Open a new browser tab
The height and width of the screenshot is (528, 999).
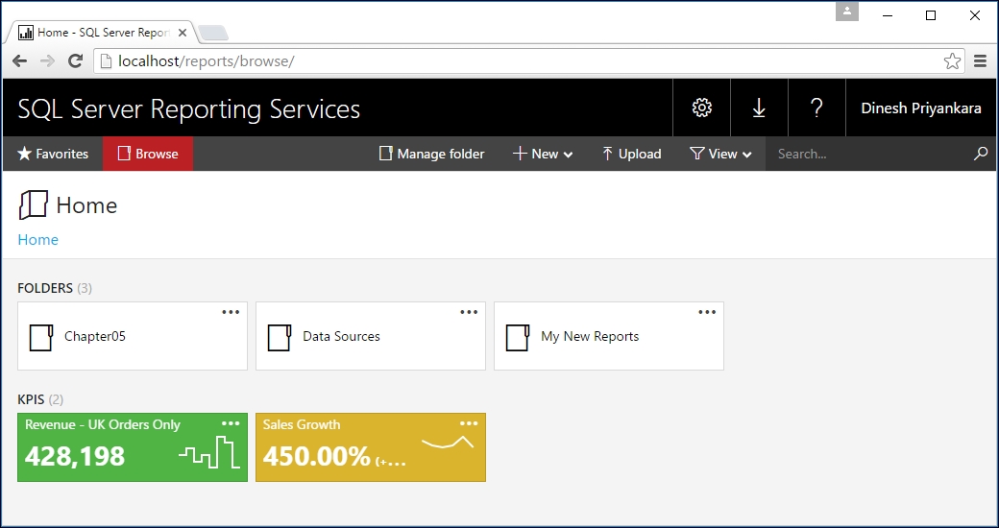(213, 33)
